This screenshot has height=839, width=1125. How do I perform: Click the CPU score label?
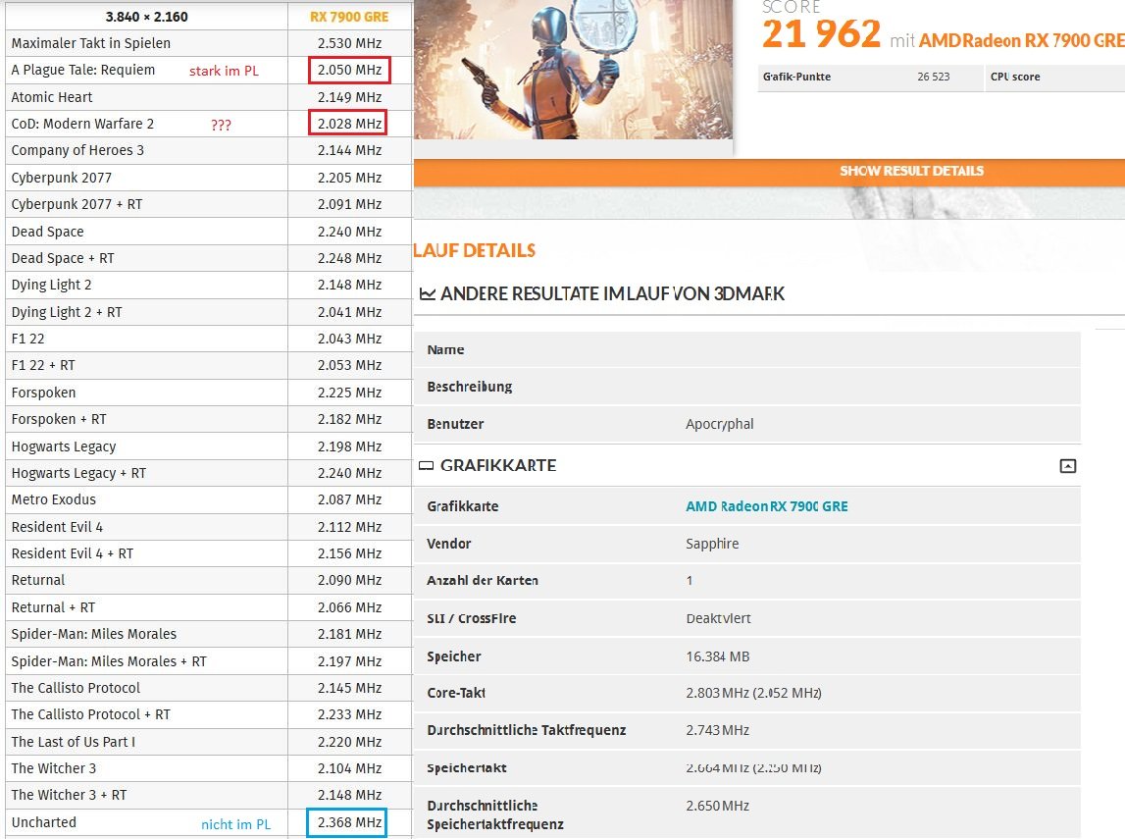[1014, 77]
